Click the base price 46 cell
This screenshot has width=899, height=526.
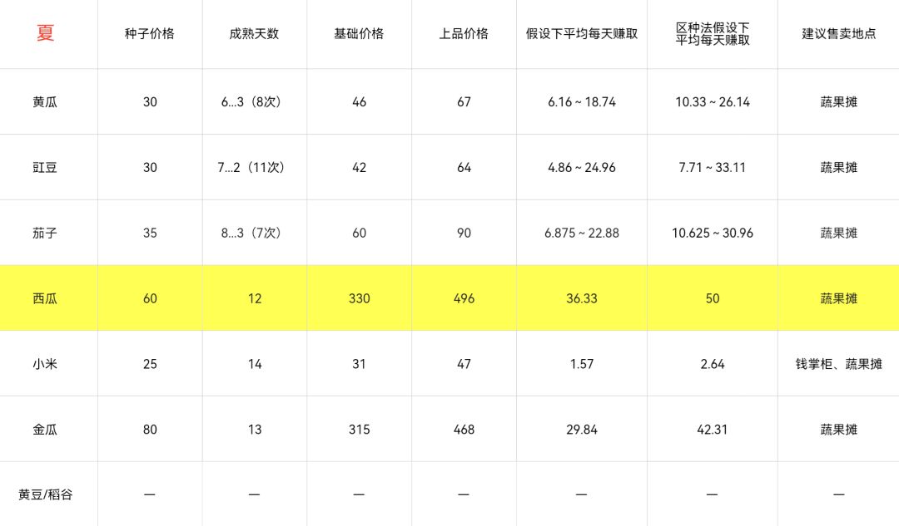click(x=359, y=102)
